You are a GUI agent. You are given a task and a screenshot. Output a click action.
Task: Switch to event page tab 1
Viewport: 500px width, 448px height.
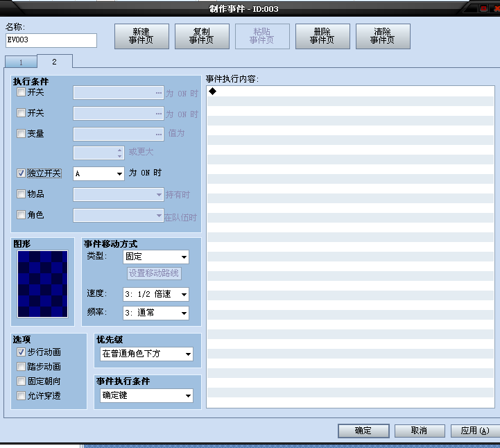pos(21,62)
